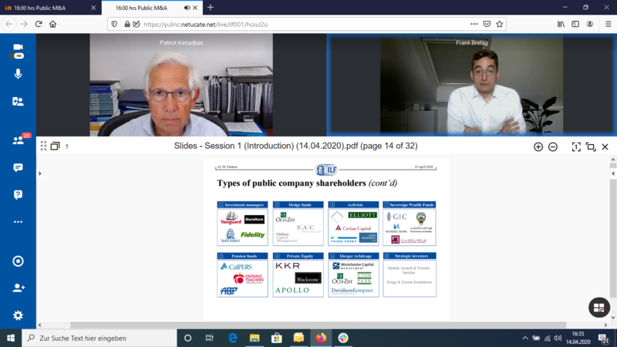Open Task View on taskbar
617x347 pixels.
[x=210, y=338]
